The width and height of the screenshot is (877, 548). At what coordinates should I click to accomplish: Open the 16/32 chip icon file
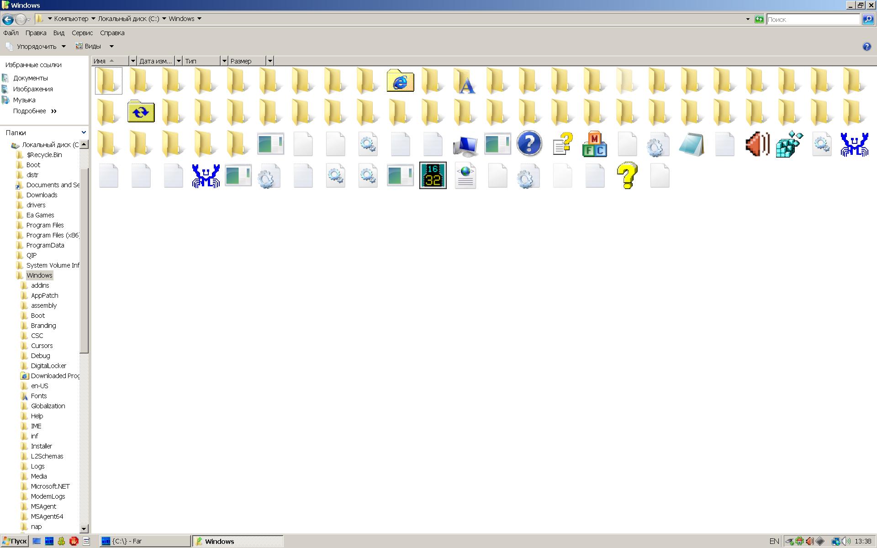click(x=433, y=175)
